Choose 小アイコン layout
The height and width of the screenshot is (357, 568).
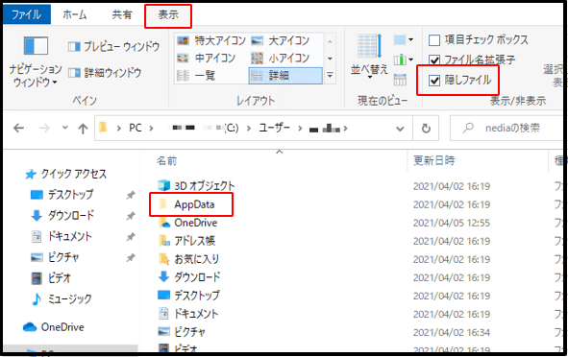coord(280,58)
